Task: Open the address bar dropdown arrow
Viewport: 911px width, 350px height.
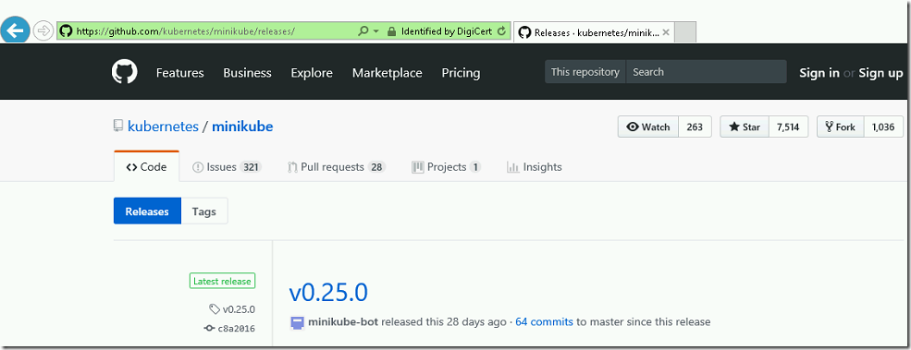Action: coord(375,31)
